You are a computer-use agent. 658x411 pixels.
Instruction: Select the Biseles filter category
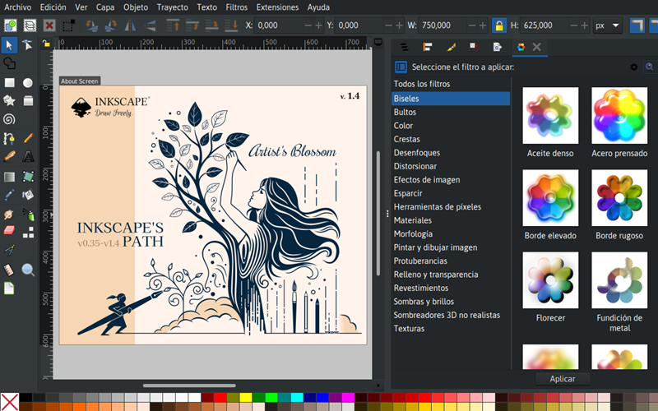(x=451, y=99)
